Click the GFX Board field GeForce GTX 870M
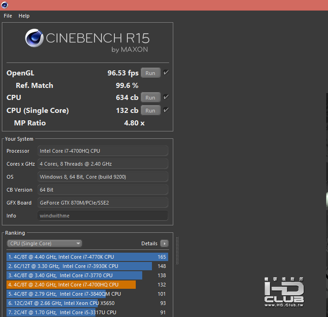The width and height of the screenshot is (328, 317). [103, 203]
